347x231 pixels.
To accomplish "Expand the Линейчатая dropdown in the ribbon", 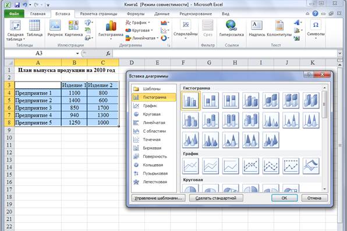I will tap(142, 38).
